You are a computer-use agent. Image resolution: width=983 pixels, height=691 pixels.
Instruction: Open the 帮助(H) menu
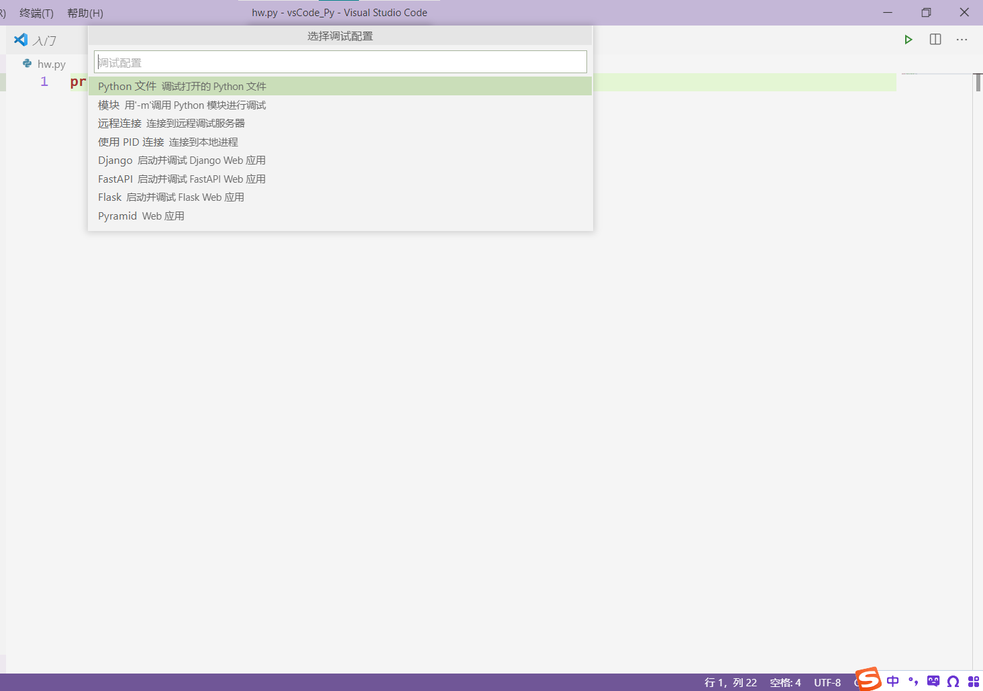pyautogui.click(x=85, y=13)
